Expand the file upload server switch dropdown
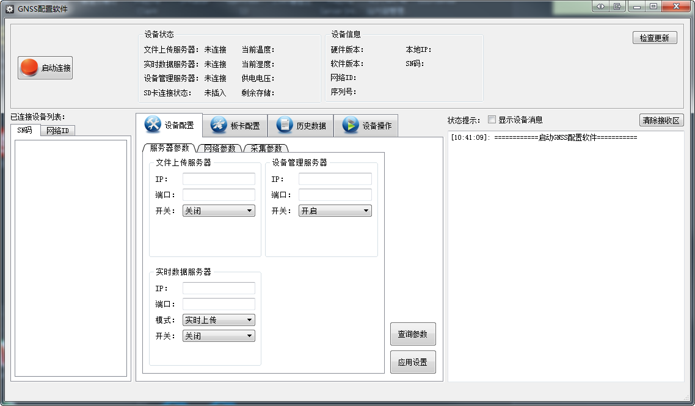This screenshot has width=695, height=406. pos(219,211)
